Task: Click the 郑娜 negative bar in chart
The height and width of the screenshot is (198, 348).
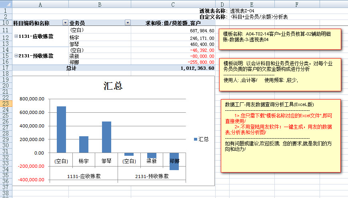Action: pyautogui.click(x=174, y=161)
